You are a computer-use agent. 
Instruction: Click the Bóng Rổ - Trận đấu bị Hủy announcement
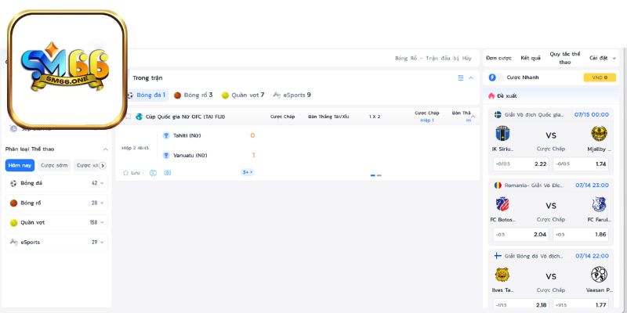[x=433, y=58]
